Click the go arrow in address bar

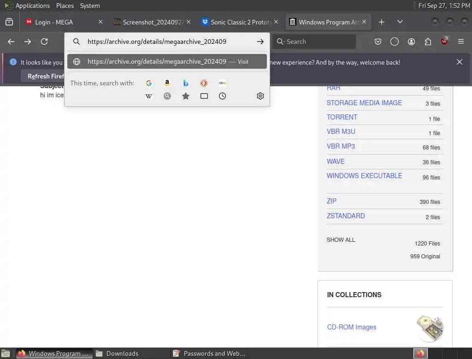(x=260, y=42)
